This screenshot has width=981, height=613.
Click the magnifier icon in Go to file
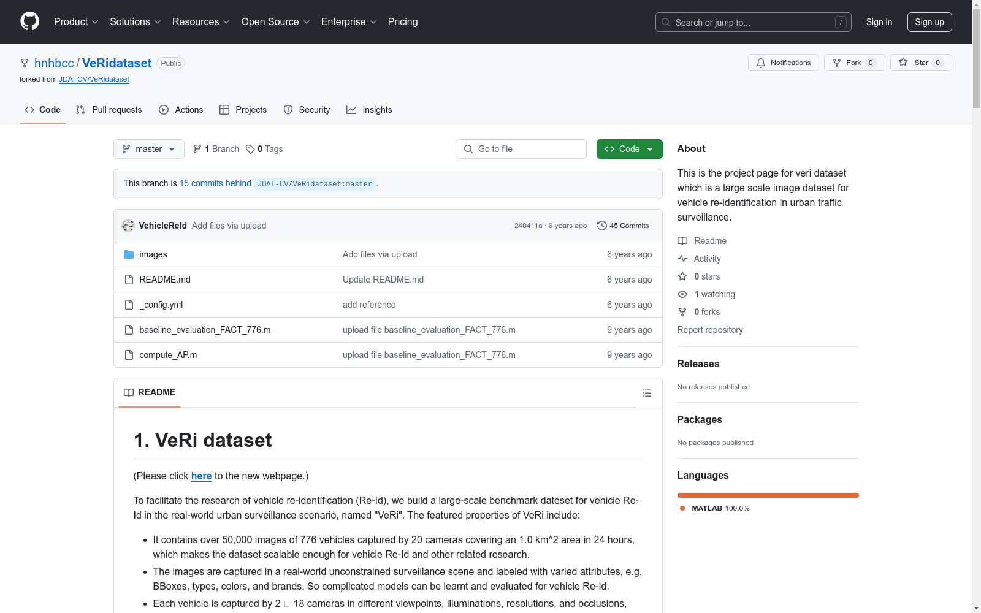coord(468,149)
